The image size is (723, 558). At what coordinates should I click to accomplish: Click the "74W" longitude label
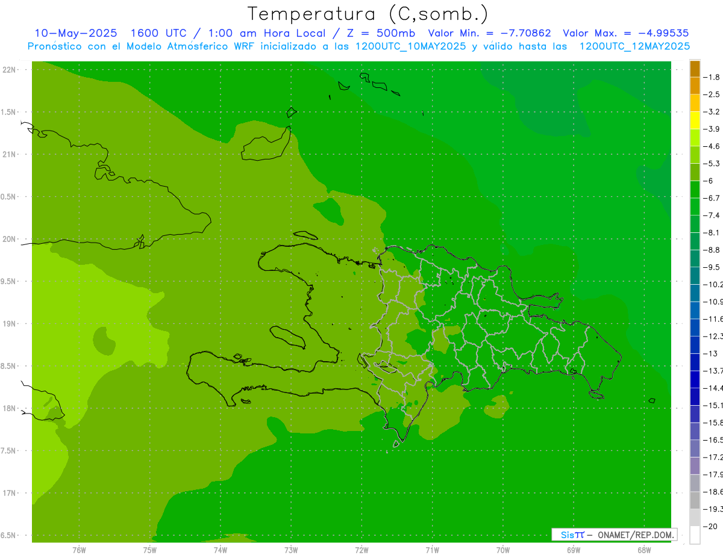221,550
